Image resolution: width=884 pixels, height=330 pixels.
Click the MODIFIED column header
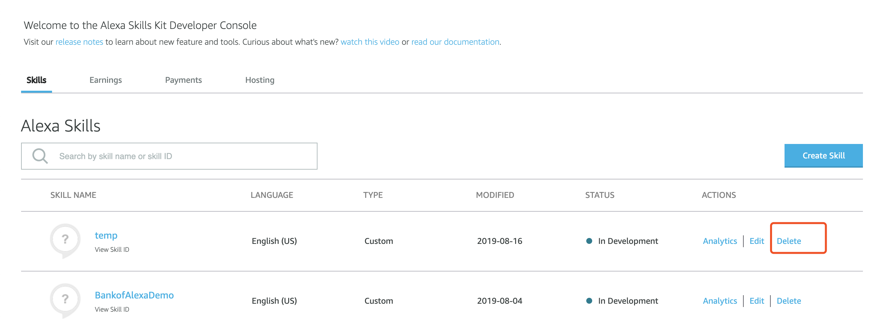[495, 195]
